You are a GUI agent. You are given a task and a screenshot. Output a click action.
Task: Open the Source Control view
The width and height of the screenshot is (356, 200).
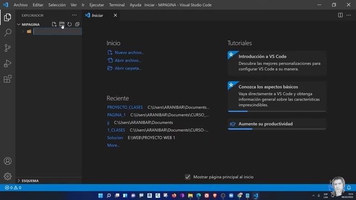[x=7, y=48]
